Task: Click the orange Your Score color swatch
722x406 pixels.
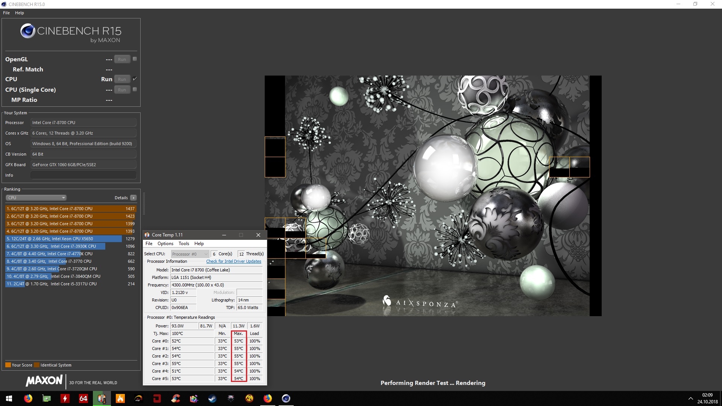Action: point(8,365)
